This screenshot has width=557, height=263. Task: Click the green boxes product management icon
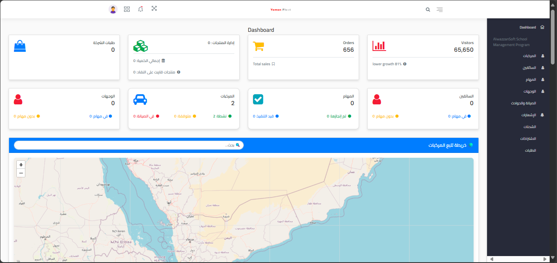coord(140,46)
